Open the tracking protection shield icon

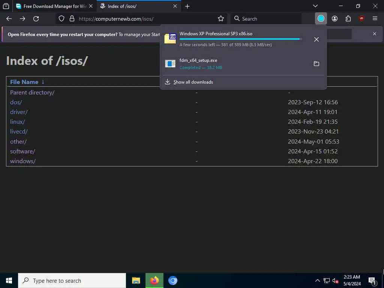click(61, 19)
